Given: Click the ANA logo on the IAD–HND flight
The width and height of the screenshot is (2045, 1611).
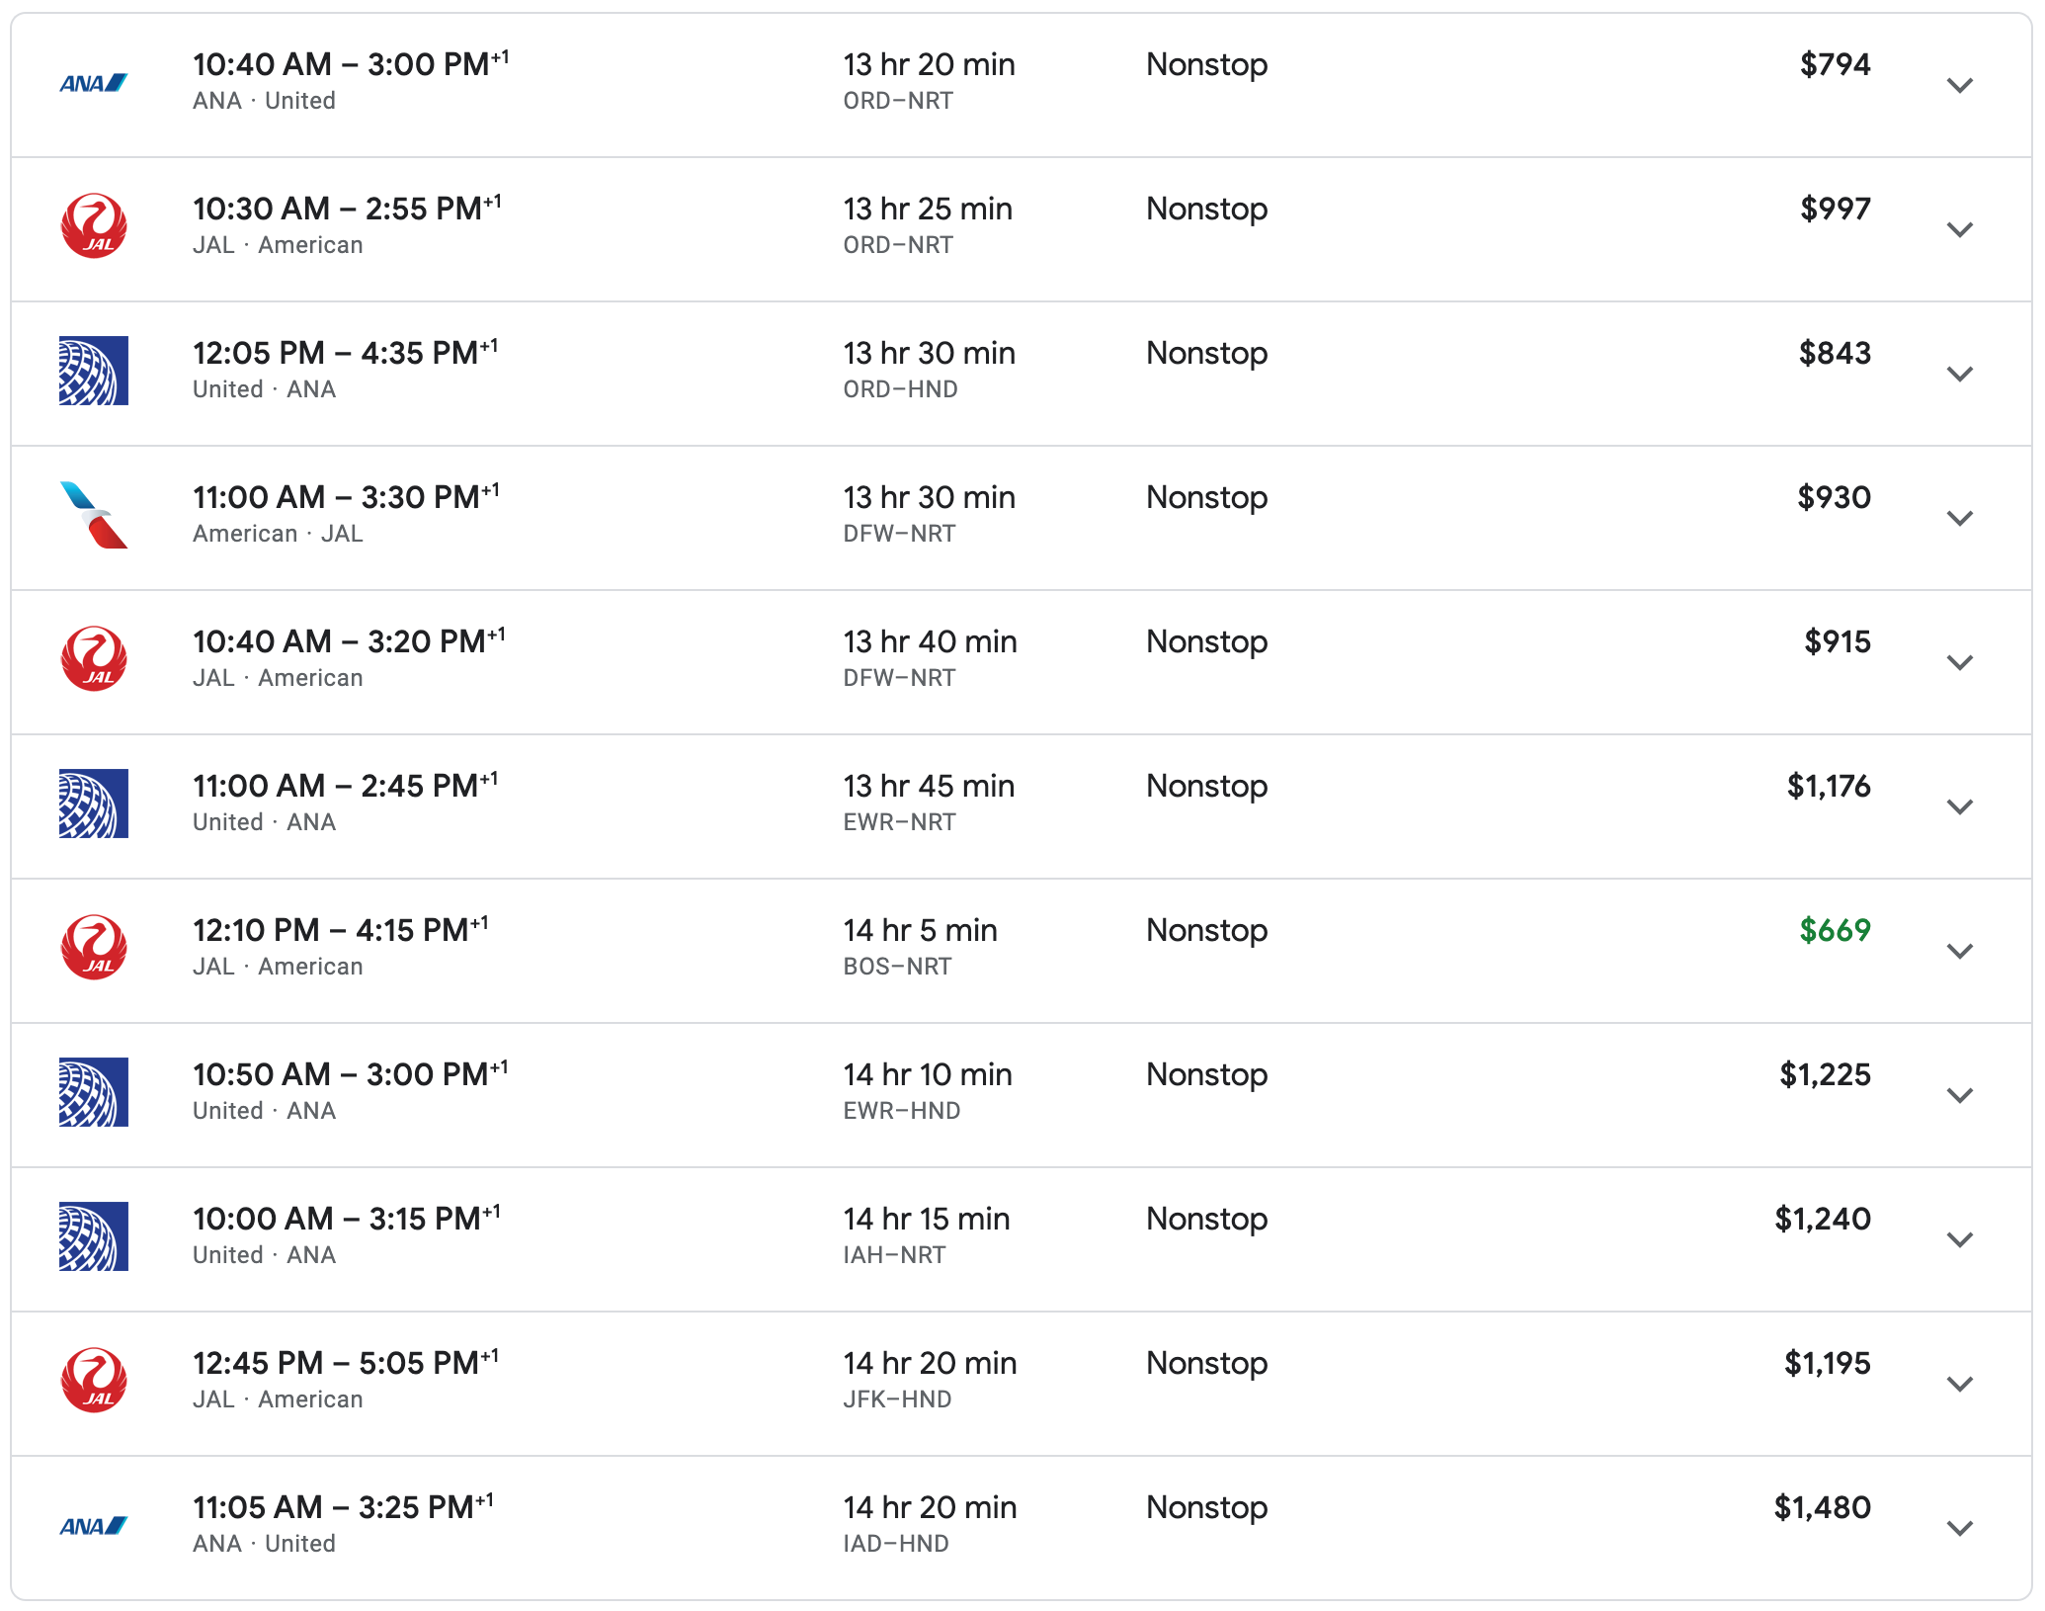Looking at the screenshot, I should tap(94, 1527).
